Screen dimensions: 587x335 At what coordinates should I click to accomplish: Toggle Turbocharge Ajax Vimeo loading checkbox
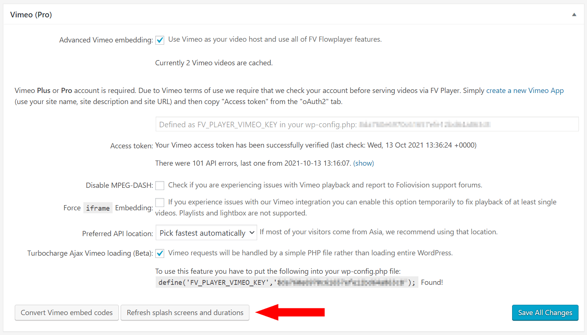pos(160,253)
